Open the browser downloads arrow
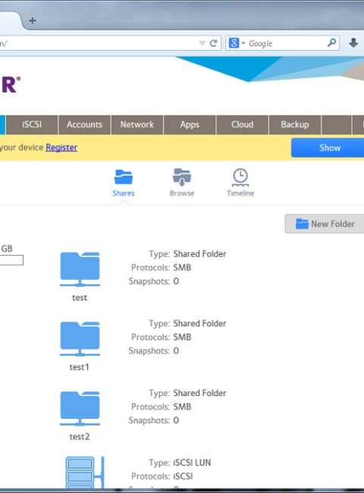This screenshot has height=493, width=364. click(x=353, y=42)
